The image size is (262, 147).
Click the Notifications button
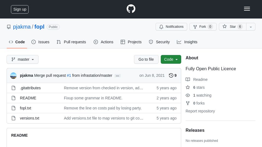point(171,27)
